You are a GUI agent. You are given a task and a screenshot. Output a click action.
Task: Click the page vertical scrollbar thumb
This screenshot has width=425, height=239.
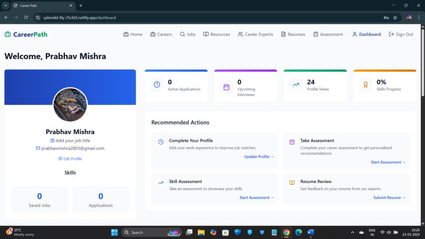tap(422, 62)
